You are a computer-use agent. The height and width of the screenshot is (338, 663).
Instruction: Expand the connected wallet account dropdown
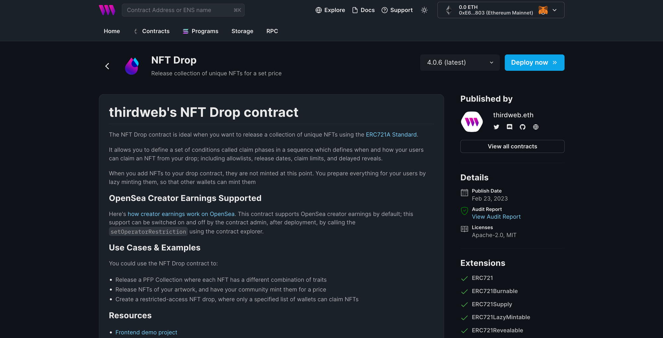point(555,10)
